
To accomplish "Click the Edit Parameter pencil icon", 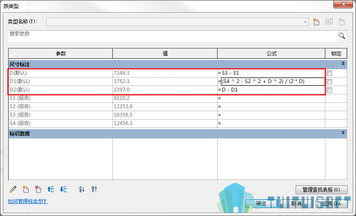I will [13, 189].
